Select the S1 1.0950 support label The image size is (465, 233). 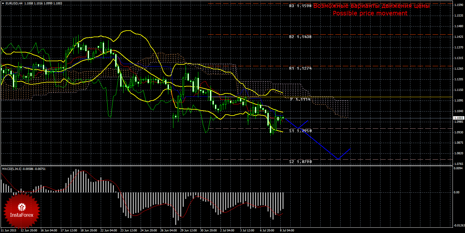click(300, 131)
